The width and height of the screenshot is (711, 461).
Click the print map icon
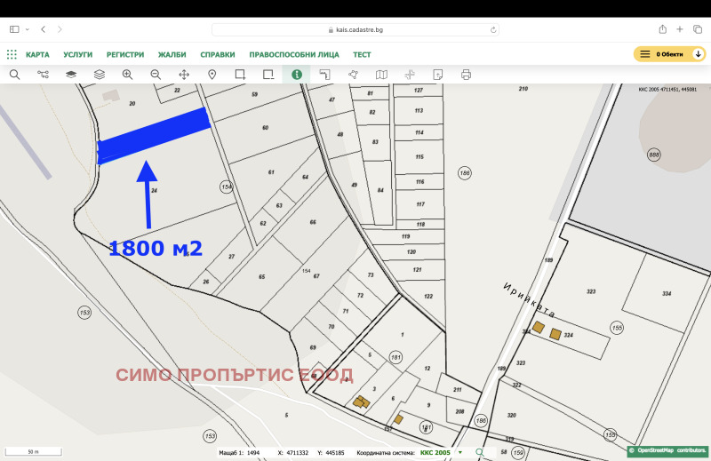[x=466, y=75]
